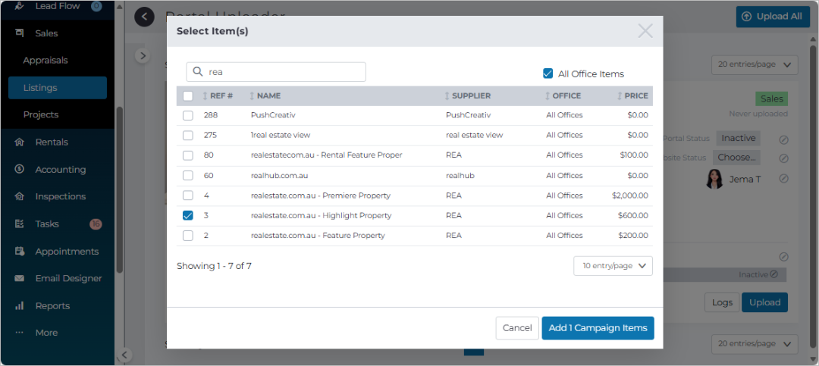The height and width of the screenshot is (366, 819).
Task: Click the search field containing rea
Action: pyautogui.click(x=276, y=72)
